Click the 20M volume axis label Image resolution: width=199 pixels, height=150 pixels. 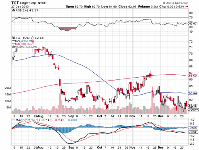pyautogui.click(x=8, y=88)
